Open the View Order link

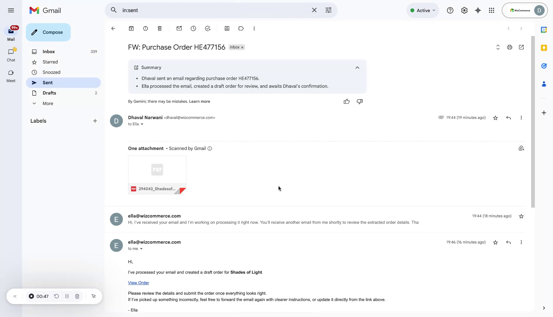(138, 283)
